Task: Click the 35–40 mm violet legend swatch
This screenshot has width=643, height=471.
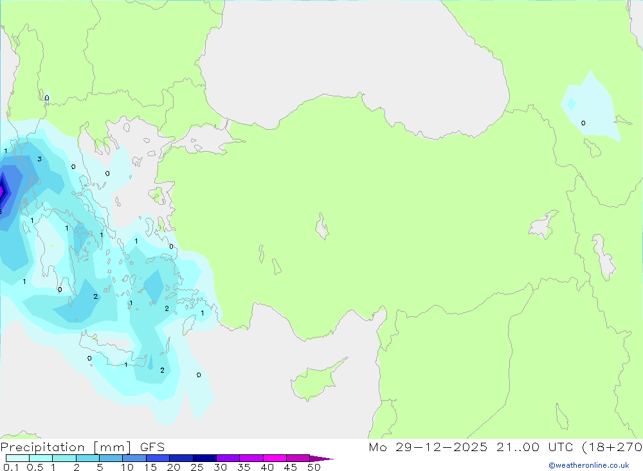Action: [251, 458]
